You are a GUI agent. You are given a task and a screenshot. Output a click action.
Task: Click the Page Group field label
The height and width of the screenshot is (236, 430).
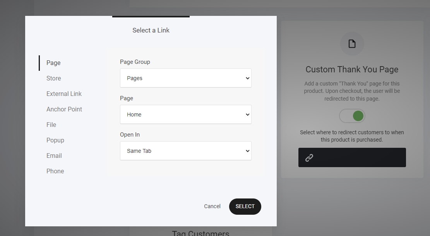point(135,62)
